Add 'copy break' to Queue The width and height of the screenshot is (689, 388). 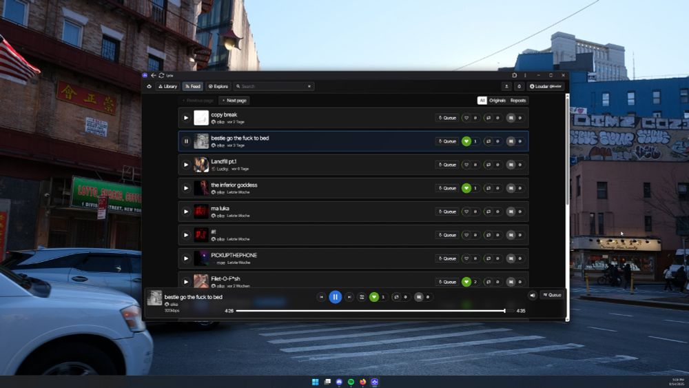[x=447, y=118]
